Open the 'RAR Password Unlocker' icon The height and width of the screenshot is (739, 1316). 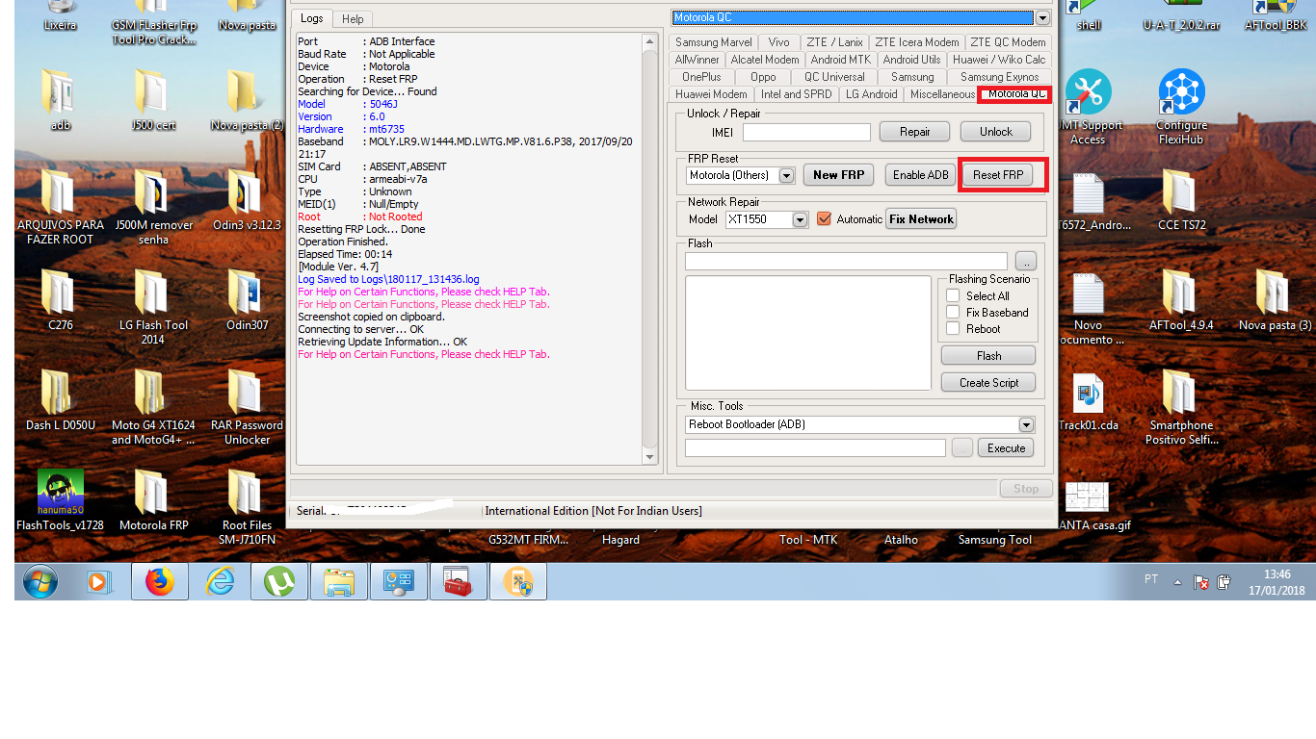(x=247, y=407)
